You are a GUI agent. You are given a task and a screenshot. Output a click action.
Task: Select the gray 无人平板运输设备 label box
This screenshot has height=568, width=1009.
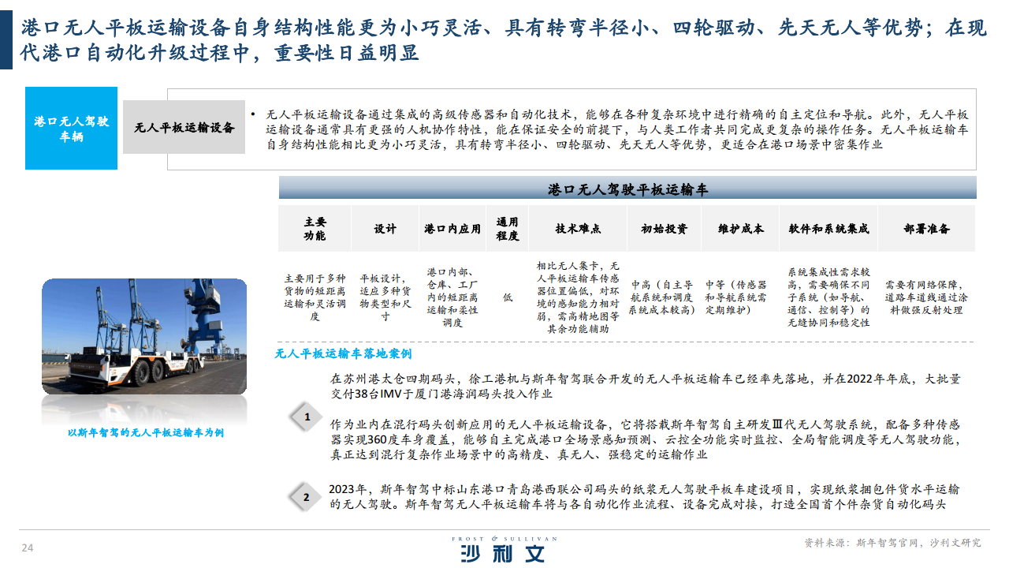coord(184,127)
